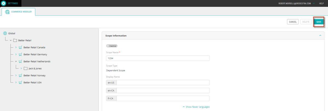Click the Save button
Viewport: 328px width, 111px height.
[x=319, y=22]
